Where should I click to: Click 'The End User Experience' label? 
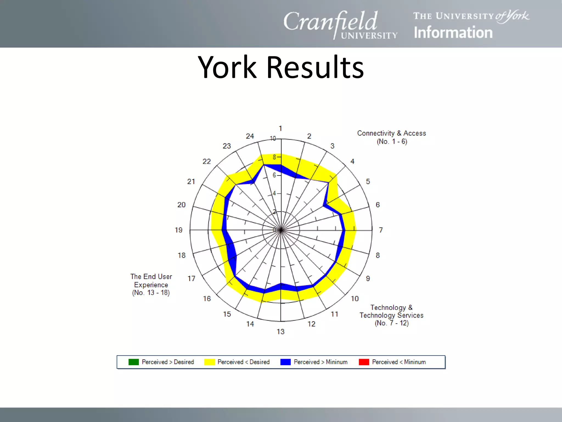[151, 281]
